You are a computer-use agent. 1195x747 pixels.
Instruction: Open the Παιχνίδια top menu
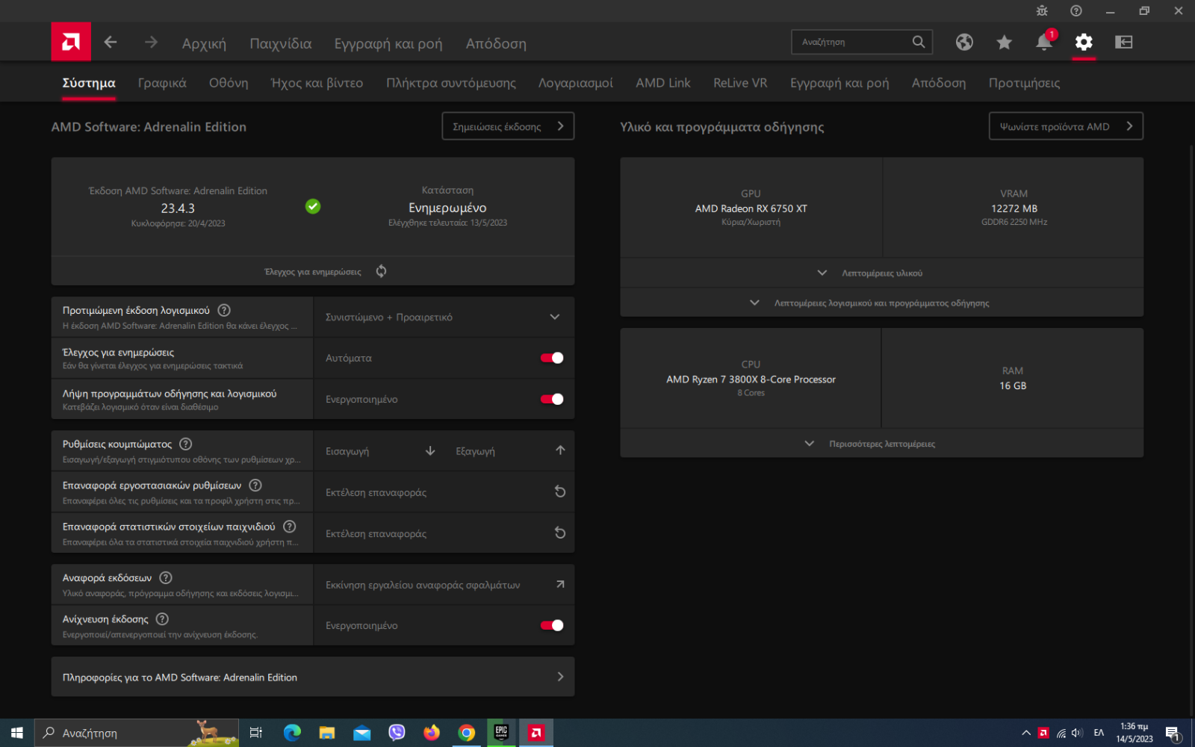click(x=281, y=43)
